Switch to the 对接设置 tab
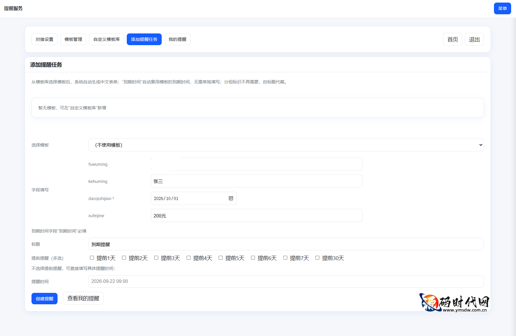 click(x=44, y=39)
